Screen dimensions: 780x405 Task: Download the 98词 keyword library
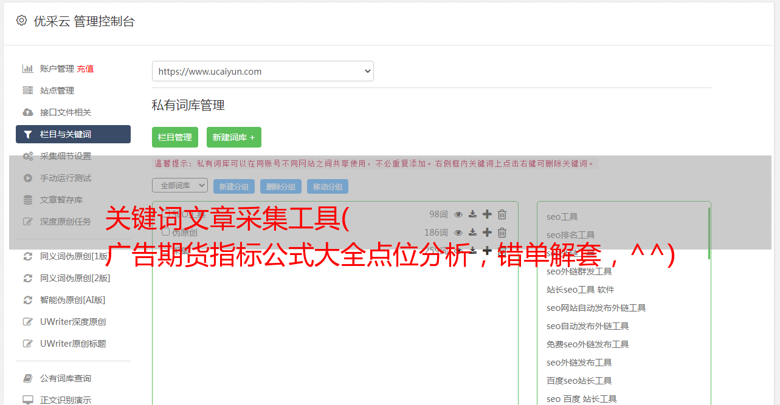coord(472,214)
